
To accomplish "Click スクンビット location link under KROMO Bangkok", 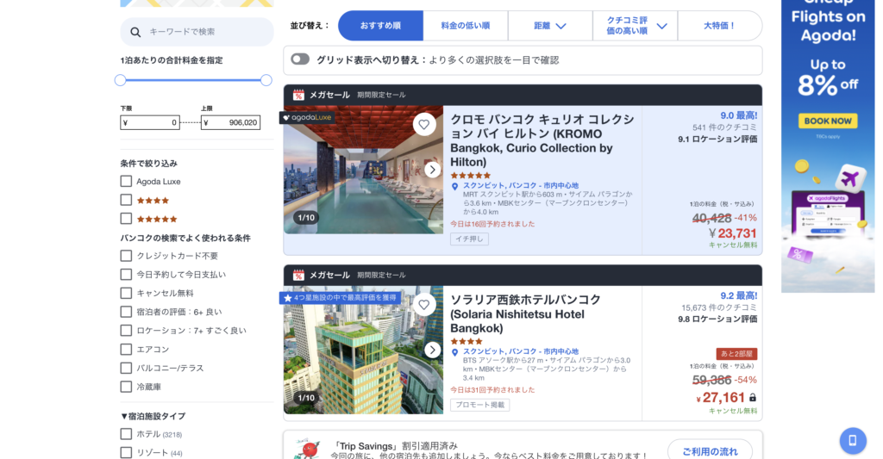I will point(520,186).
